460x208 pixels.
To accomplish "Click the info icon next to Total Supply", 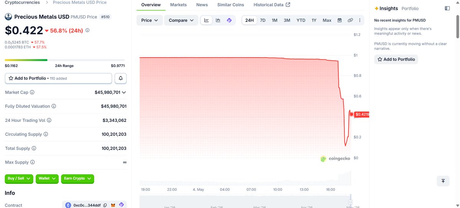I will click(x=34, y=148).
